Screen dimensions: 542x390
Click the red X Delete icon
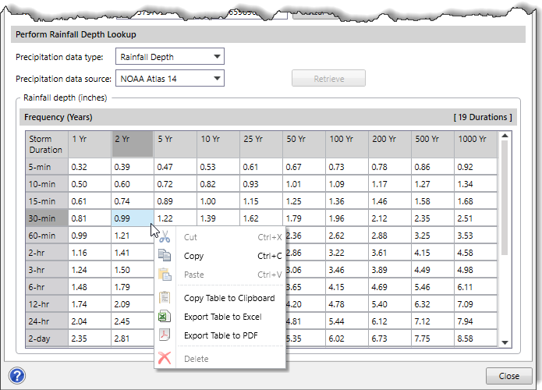pyautogui.click(x=165, y=358)
